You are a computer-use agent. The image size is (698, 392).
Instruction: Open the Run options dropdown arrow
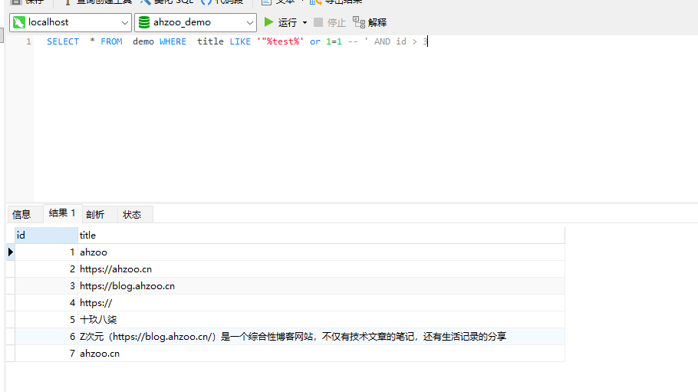(305, 23)
